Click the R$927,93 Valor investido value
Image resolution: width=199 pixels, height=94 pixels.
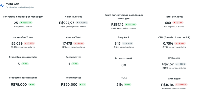pos(67,23)
